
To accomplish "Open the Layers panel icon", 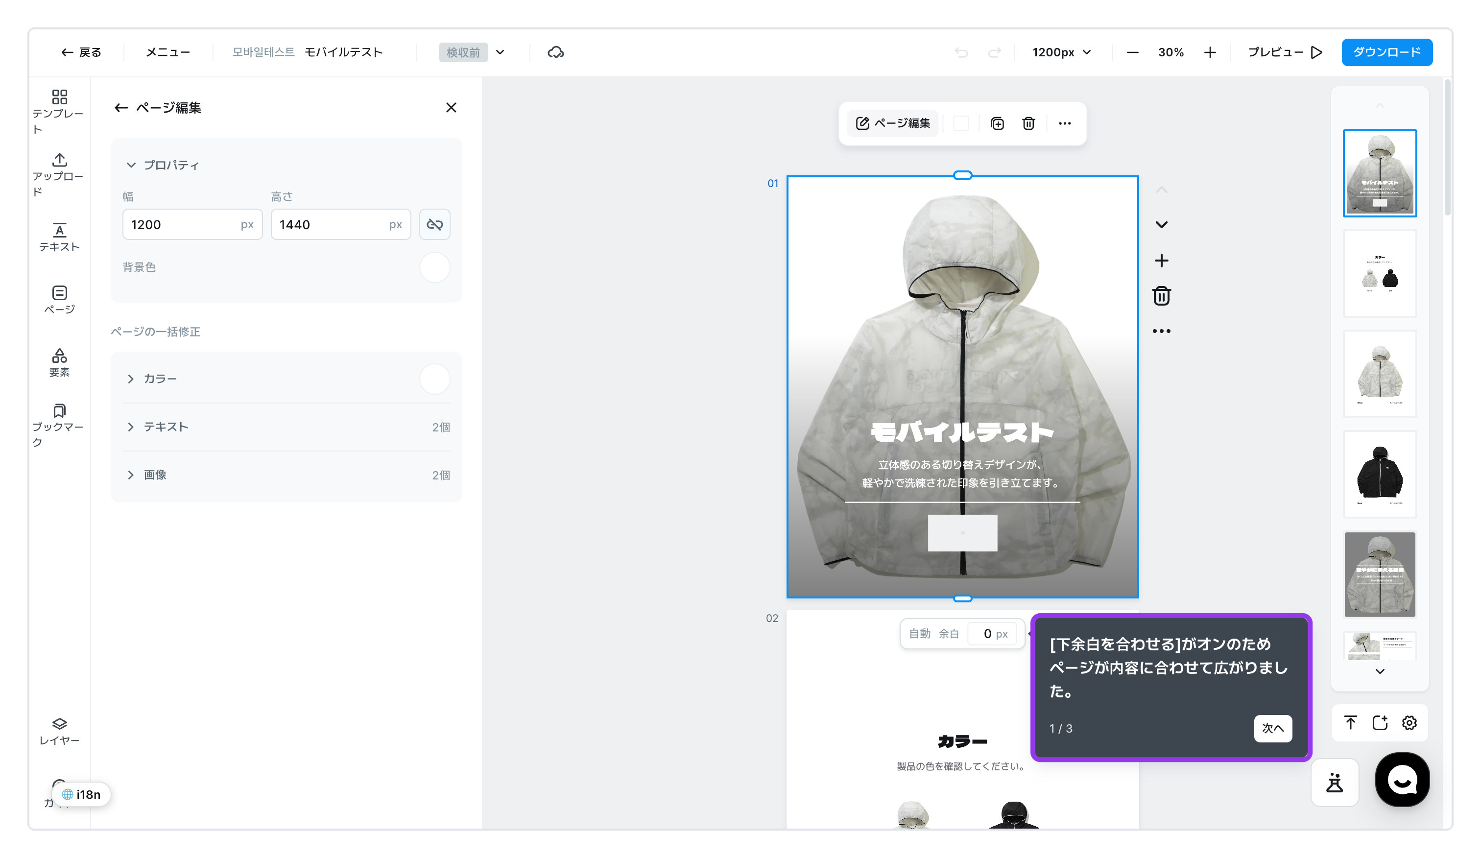I will (59, 731).
